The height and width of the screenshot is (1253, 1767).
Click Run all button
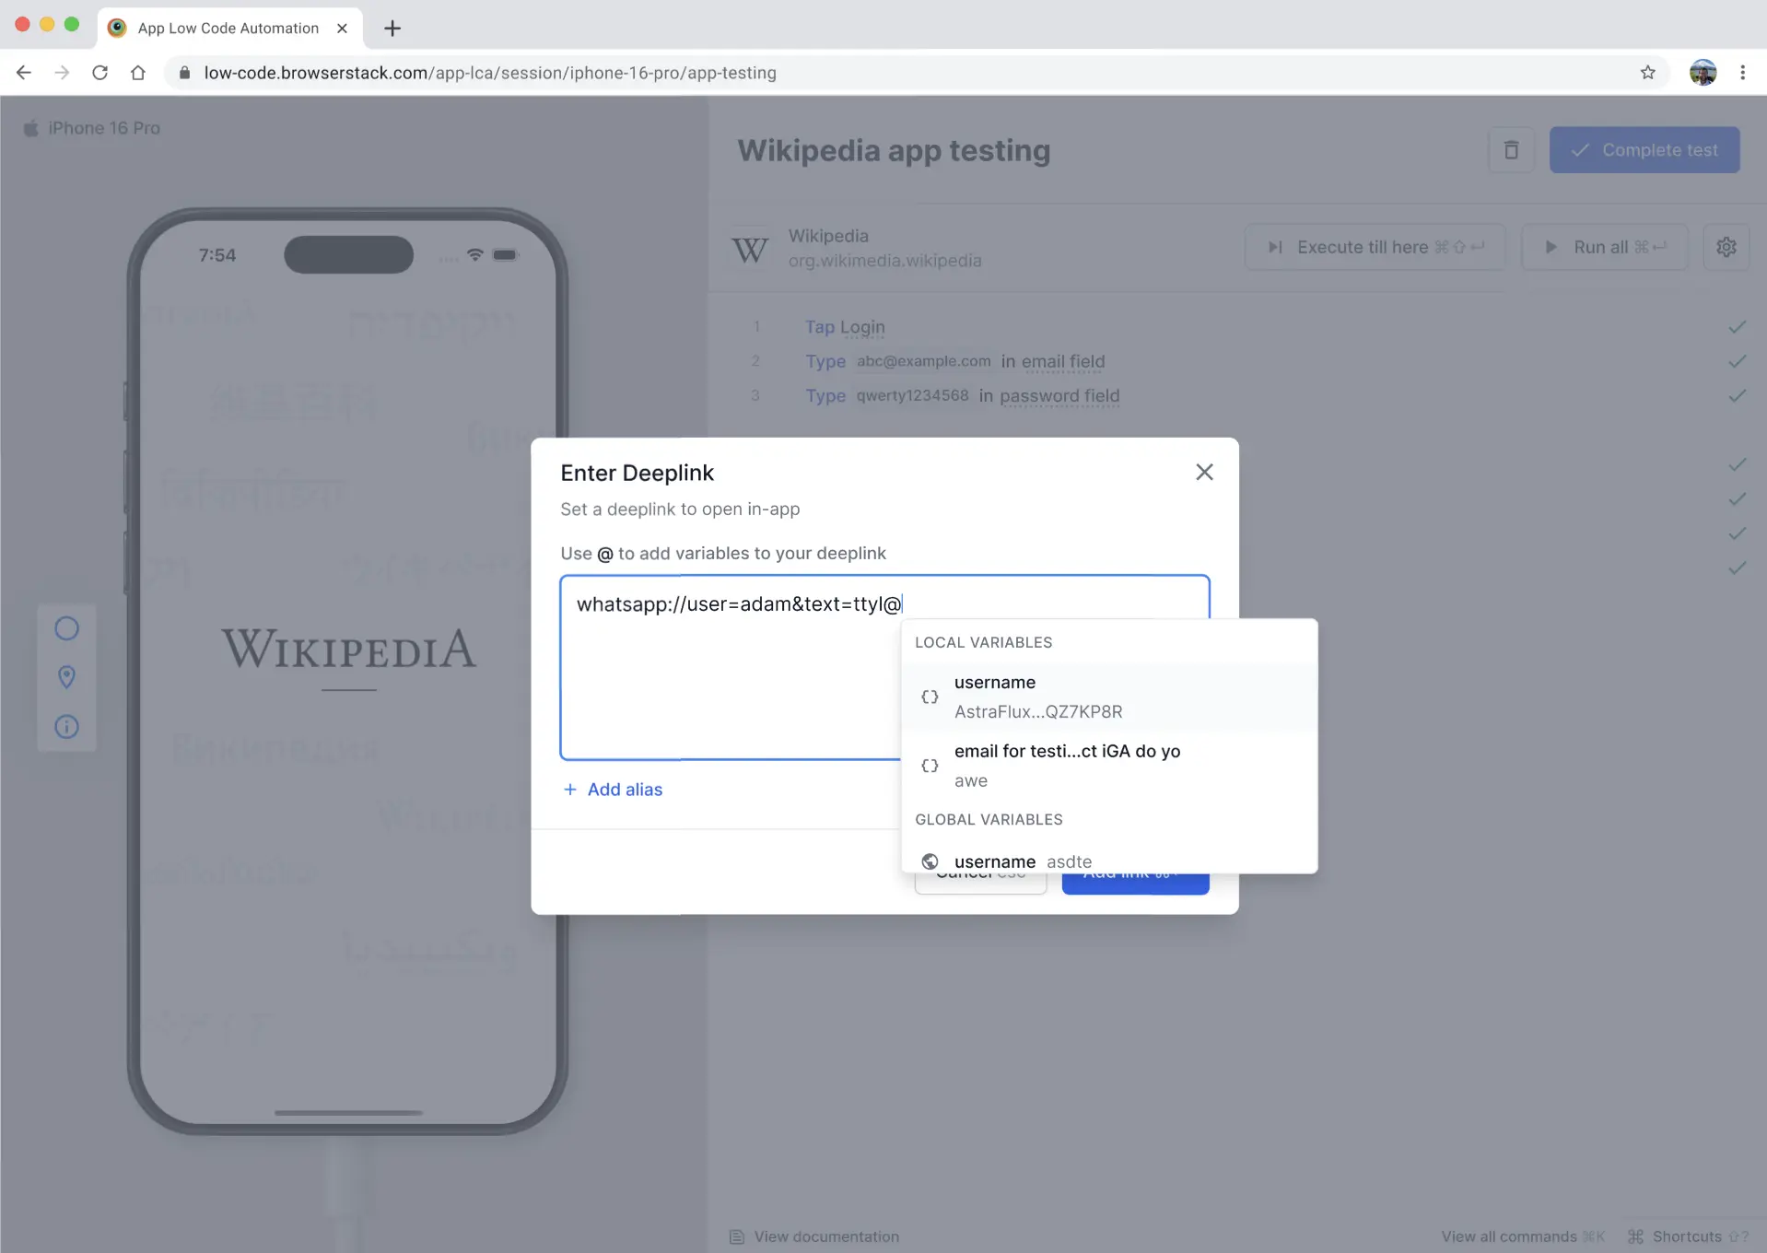1604,247
